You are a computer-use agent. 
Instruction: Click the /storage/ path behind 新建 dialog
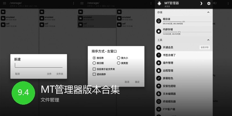coord(16,3)
